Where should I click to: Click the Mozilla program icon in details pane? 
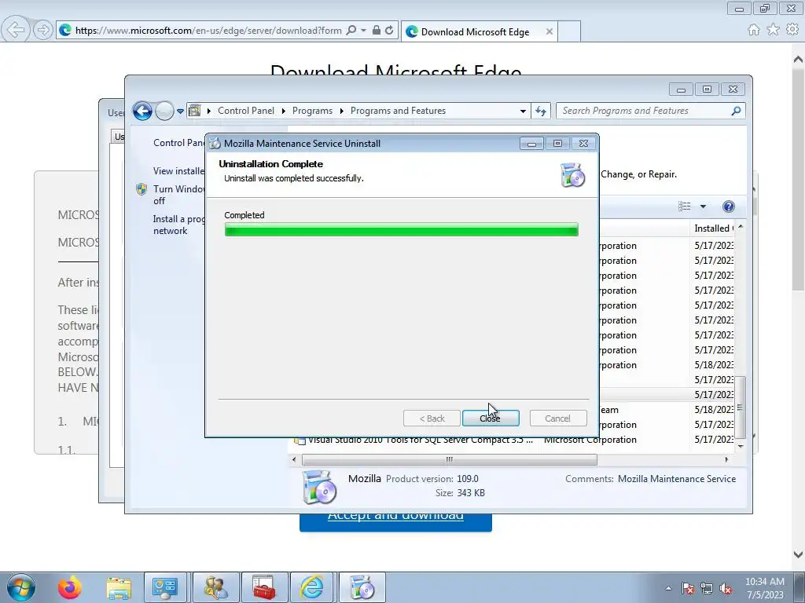point(319,487)
